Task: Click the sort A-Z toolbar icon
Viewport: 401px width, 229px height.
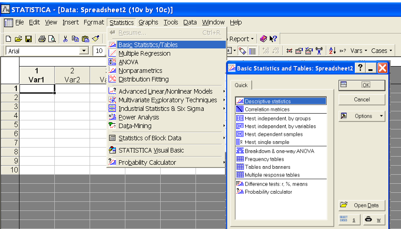Action: point(332,51)
